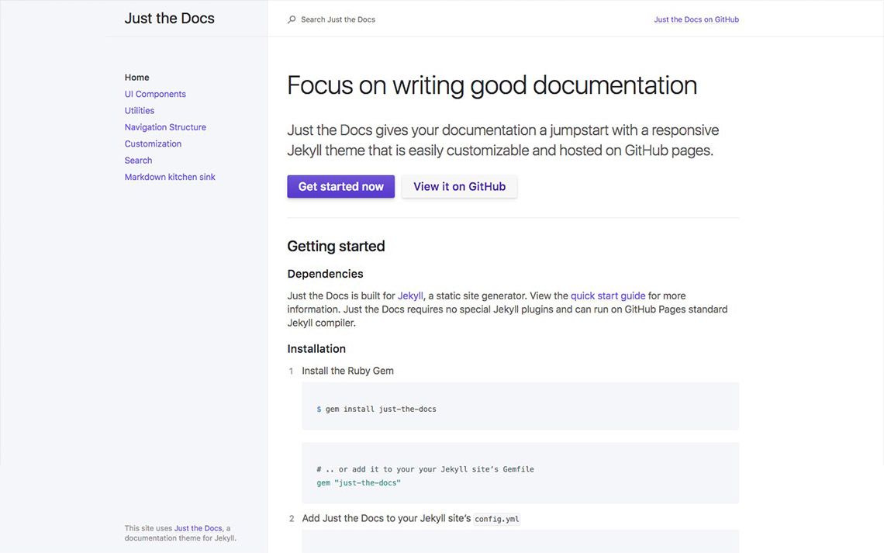This screenshot has height=553, width=884.
Task: Click the quick start guide link
Action: tap(608, 295)
